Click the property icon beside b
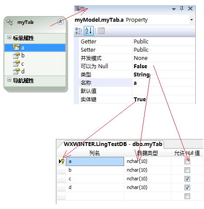The width and height of the screenshot is (204, 209). (x=16, y=56)
